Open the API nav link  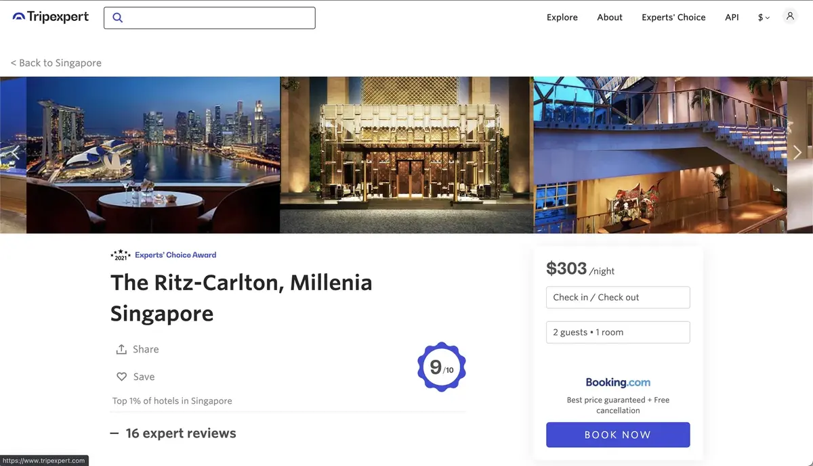[732, 18]
